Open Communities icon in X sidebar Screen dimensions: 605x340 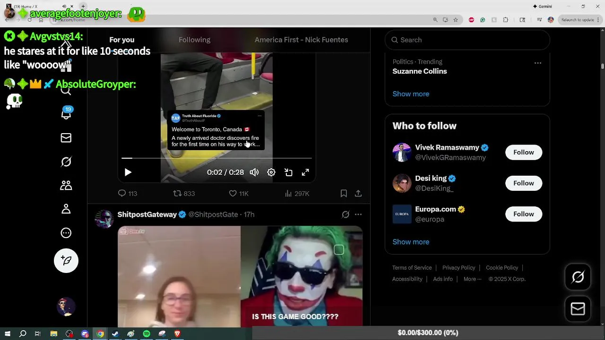(66, 185)
